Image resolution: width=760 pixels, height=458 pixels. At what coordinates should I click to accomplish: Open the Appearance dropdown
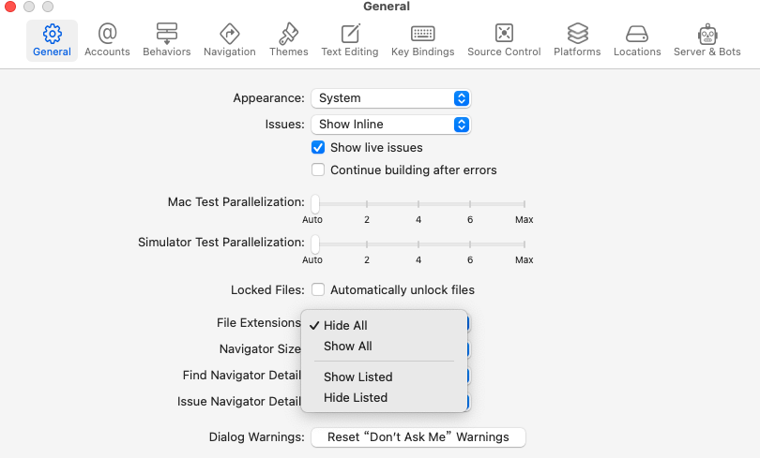click(x=390, y=98)
